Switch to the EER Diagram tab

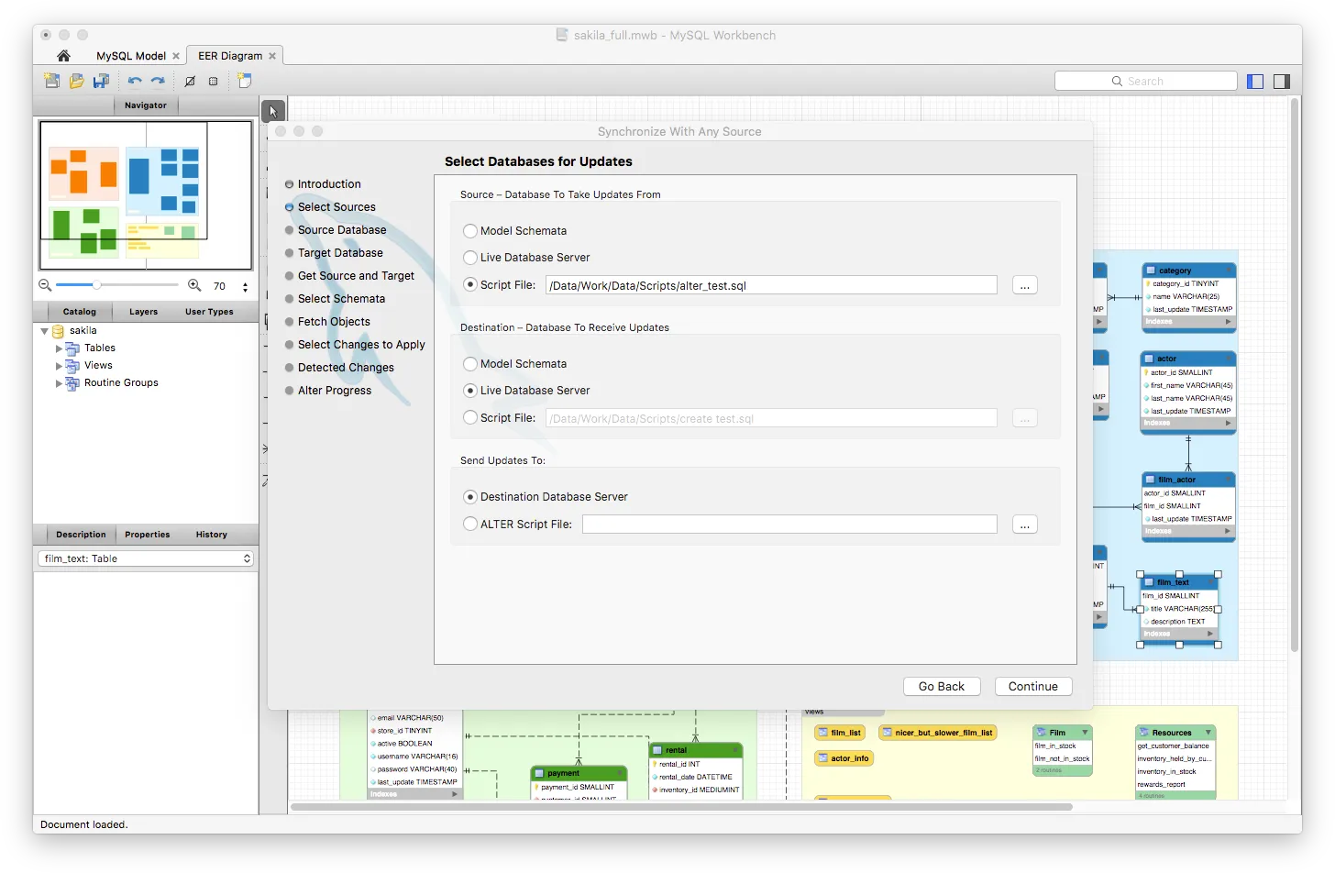click(x=230, y=56)
